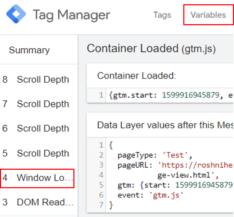Switch to the Tags tab
The image size is (234, 217).
coord(162,15)
